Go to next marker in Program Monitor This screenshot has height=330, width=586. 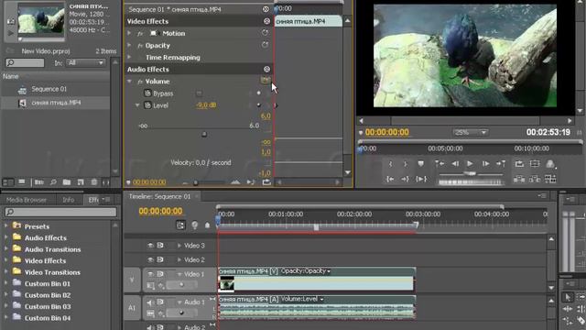[501, 164]
